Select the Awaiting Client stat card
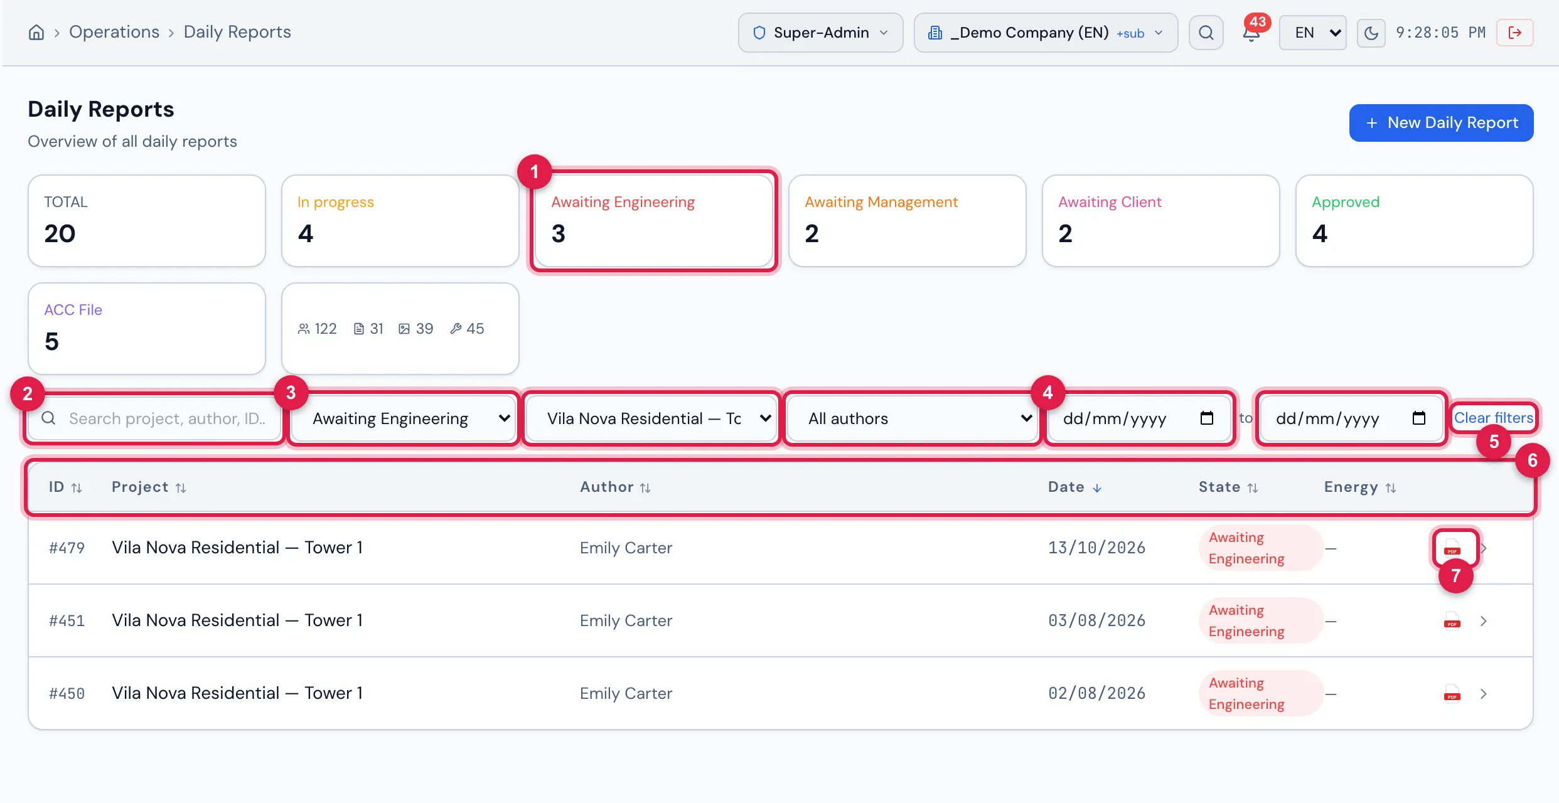This screenshot has width=1559, height=803. coord(1161,221)
